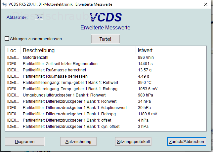Open the Sitzungsprotokoll
Image resolution: width=213 pixels, height=152 pixels.
point(133,141)
